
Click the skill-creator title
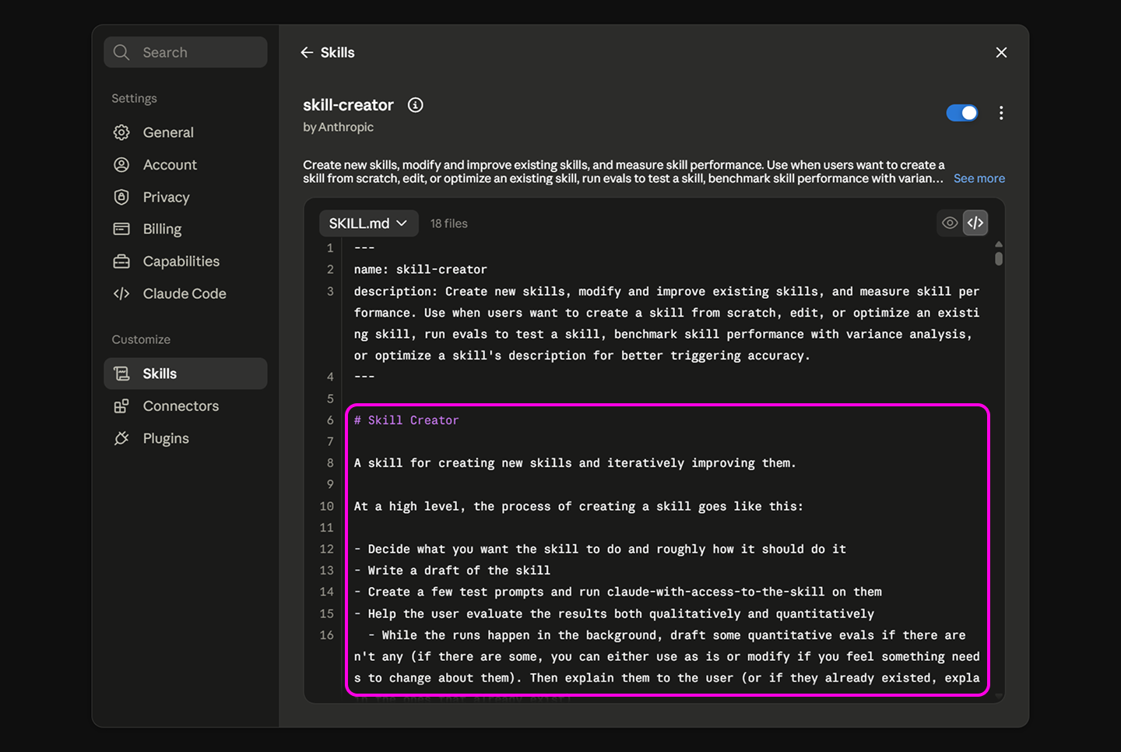tap(348, 105)
